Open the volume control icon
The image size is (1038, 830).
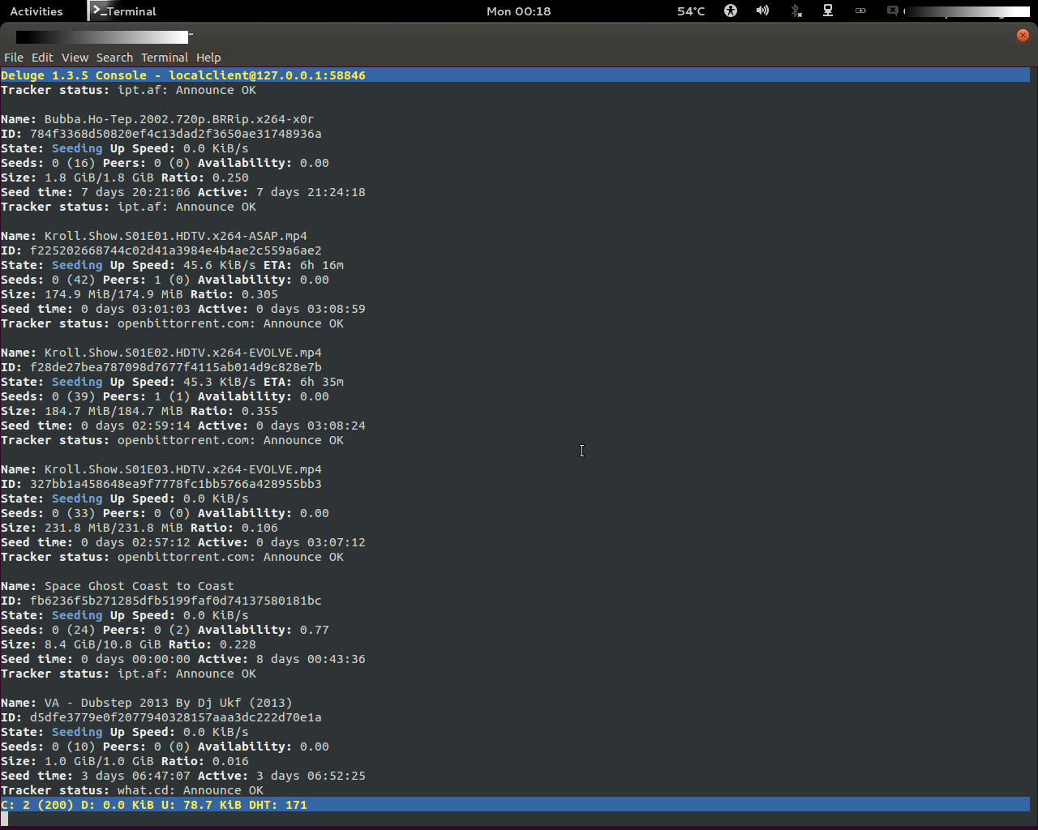pos(762,11)
